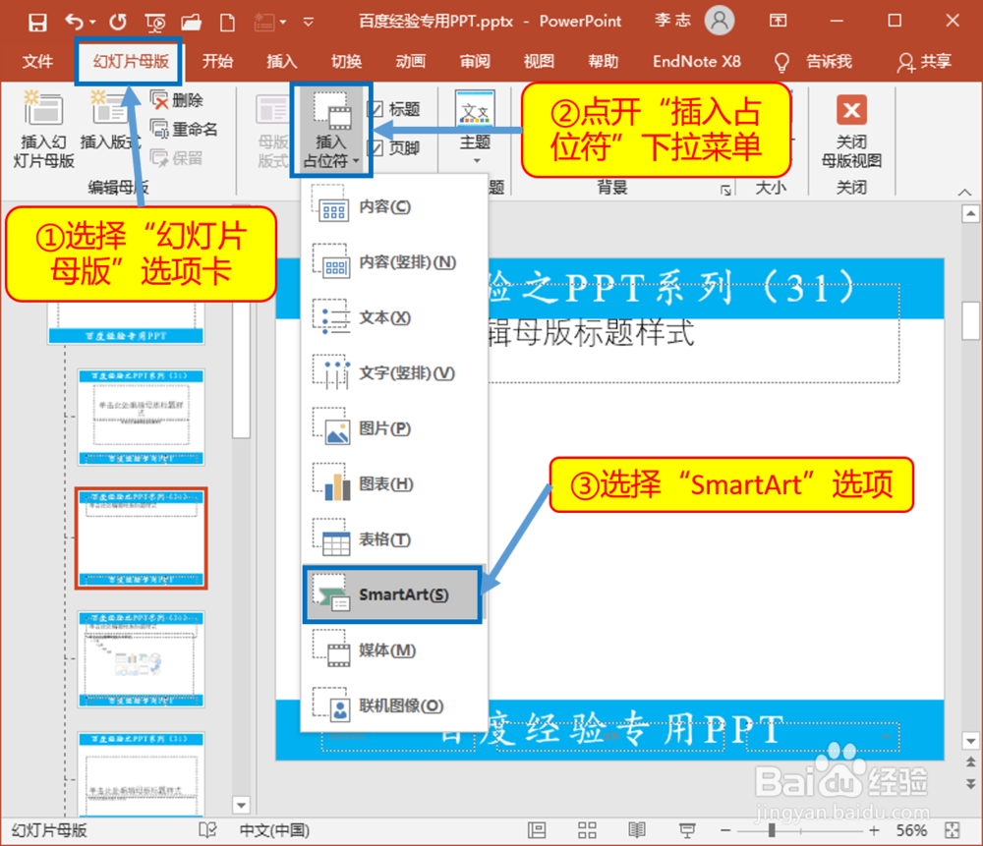The height and width of the screenshot is (846, 983).
Task: Click 关闭母版视图 red X button
Action: (851, 130)
